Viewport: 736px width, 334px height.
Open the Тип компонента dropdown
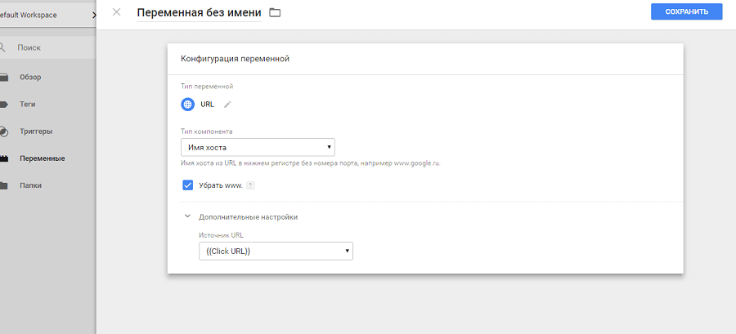pos(258,147)
